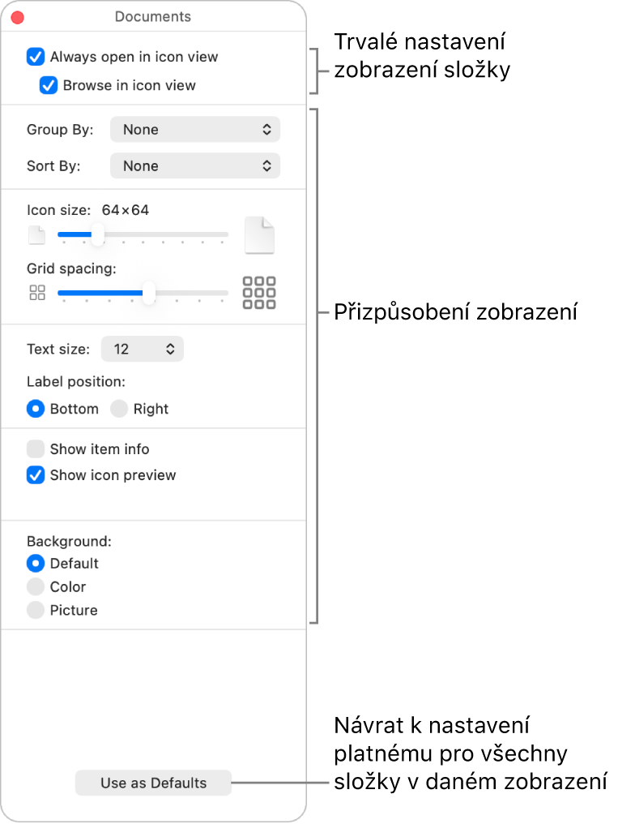Expand the Text size menu
618x824 pixels.
click(142, 349)
